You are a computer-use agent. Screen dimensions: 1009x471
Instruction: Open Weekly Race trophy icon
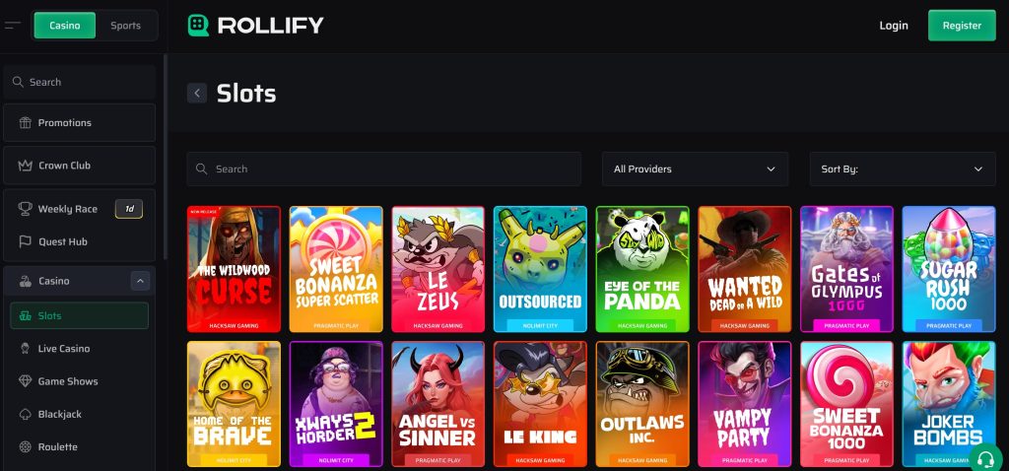tap(25, 209)
